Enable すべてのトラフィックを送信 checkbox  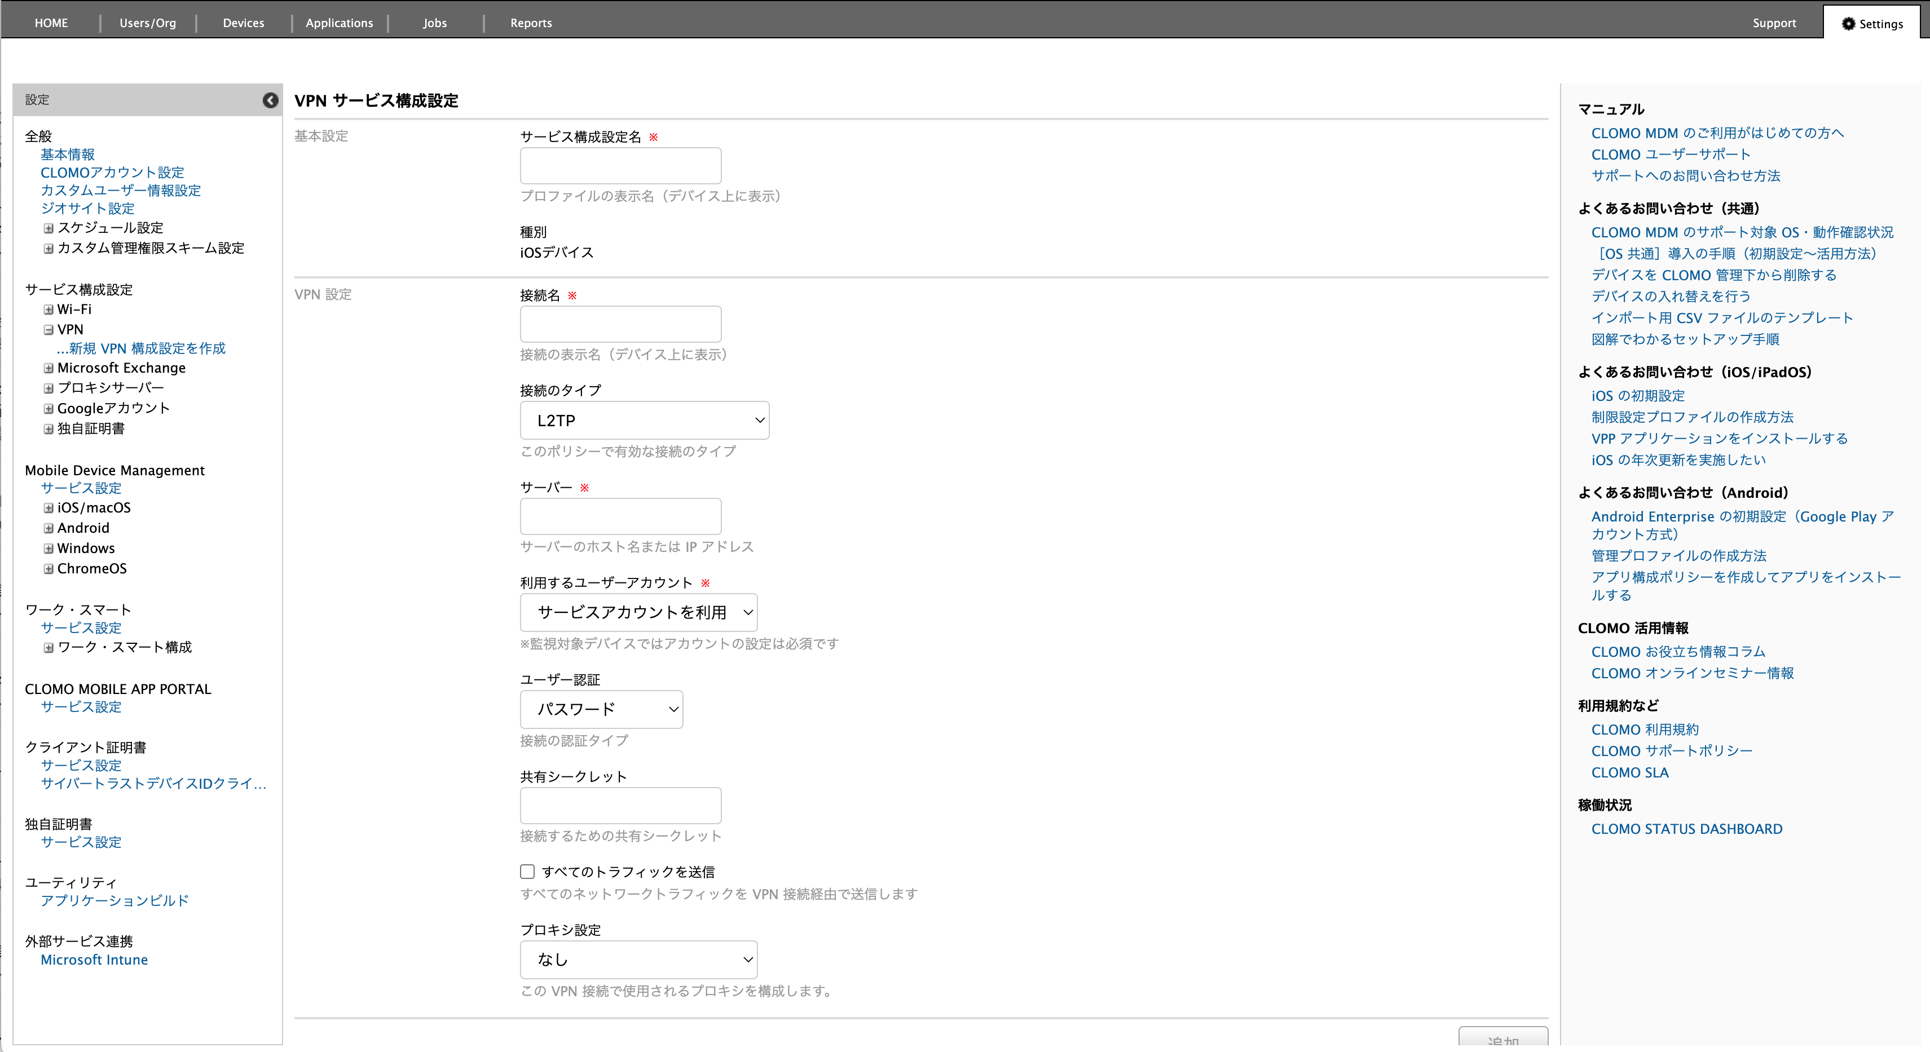(527, 872)
